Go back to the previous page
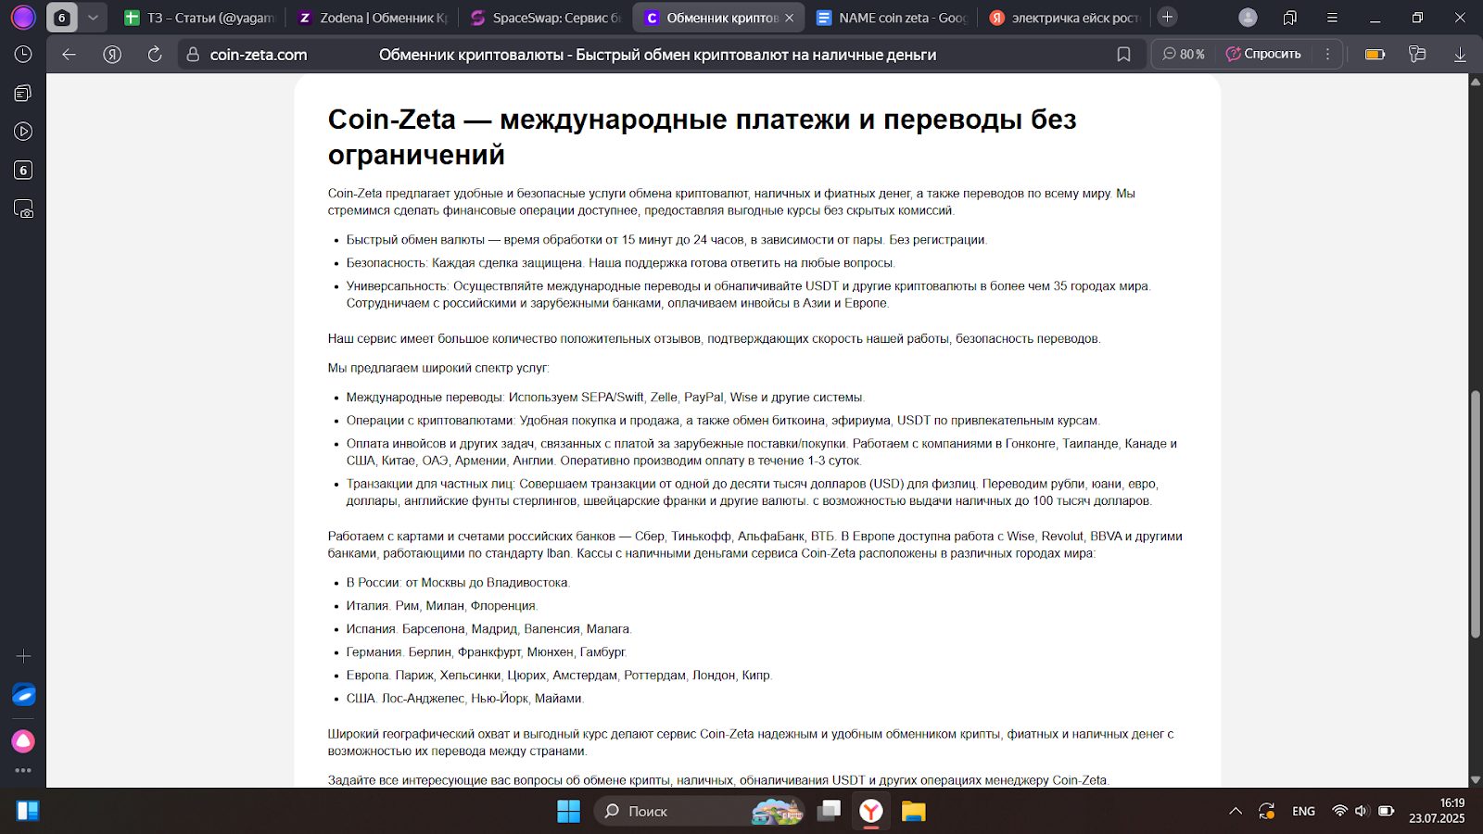Viewport: 1483px width, 834px height. click(69, 55)
